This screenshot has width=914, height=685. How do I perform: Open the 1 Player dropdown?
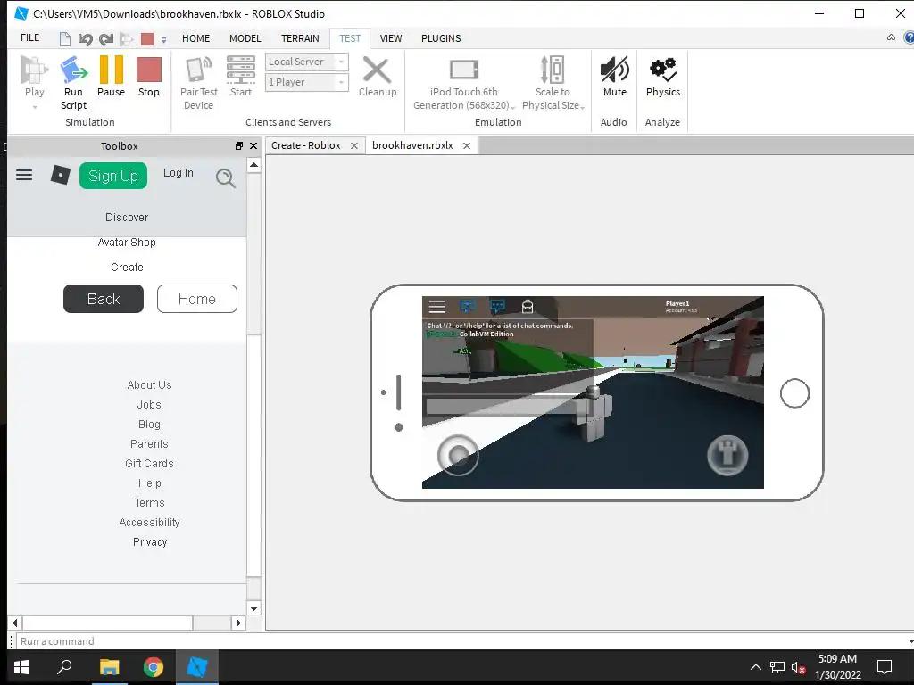[307, 82]
